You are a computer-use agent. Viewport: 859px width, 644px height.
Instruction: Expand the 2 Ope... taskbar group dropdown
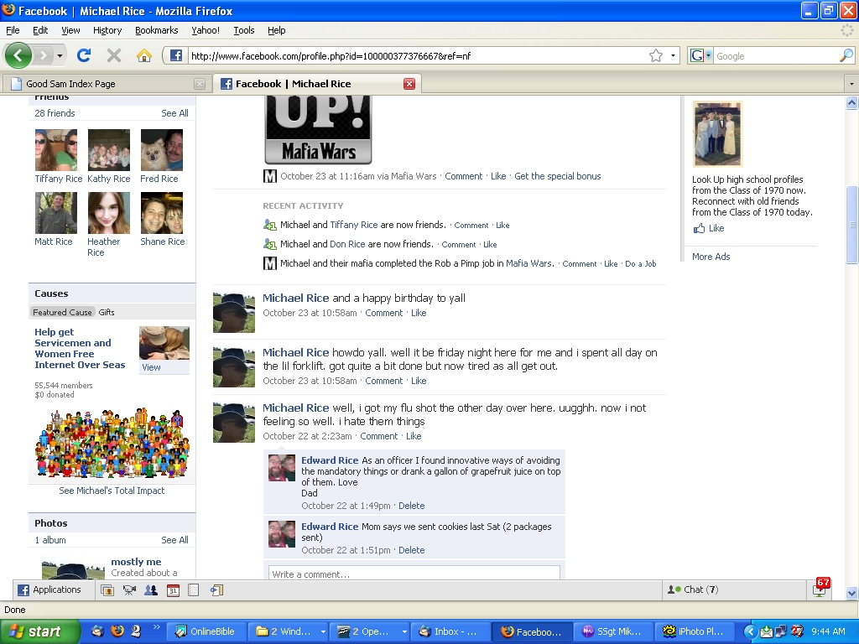[404, 631]
